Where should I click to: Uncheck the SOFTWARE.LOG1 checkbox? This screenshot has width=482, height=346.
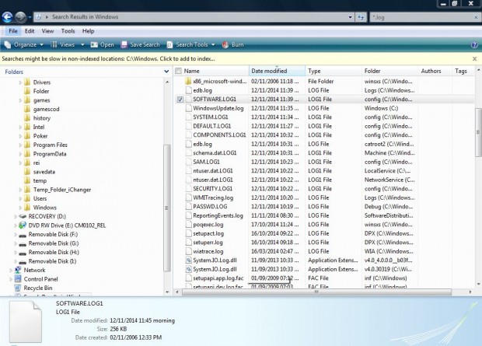(180, 100)
